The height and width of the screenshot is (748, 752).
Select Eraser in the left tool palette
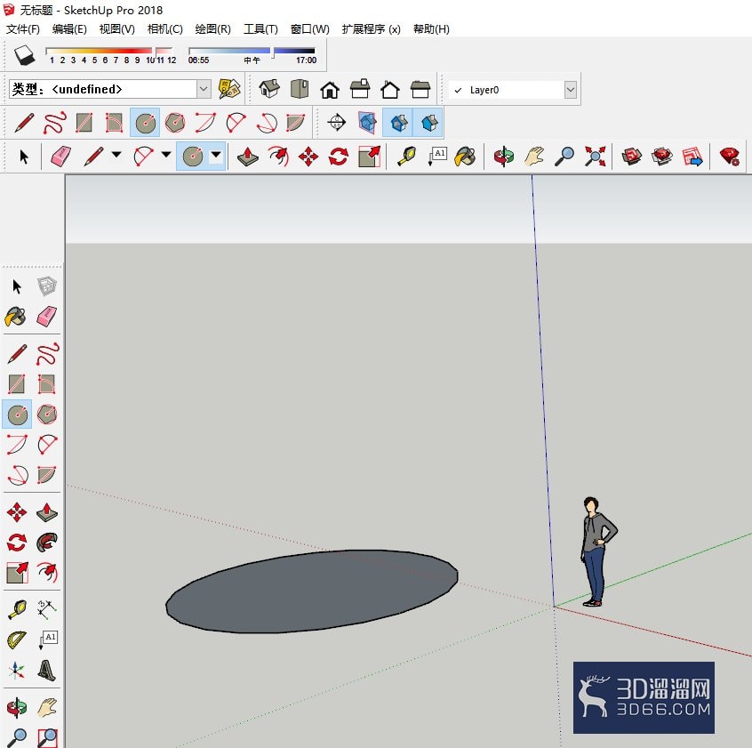pyautogui.click(x=47, y=317)
